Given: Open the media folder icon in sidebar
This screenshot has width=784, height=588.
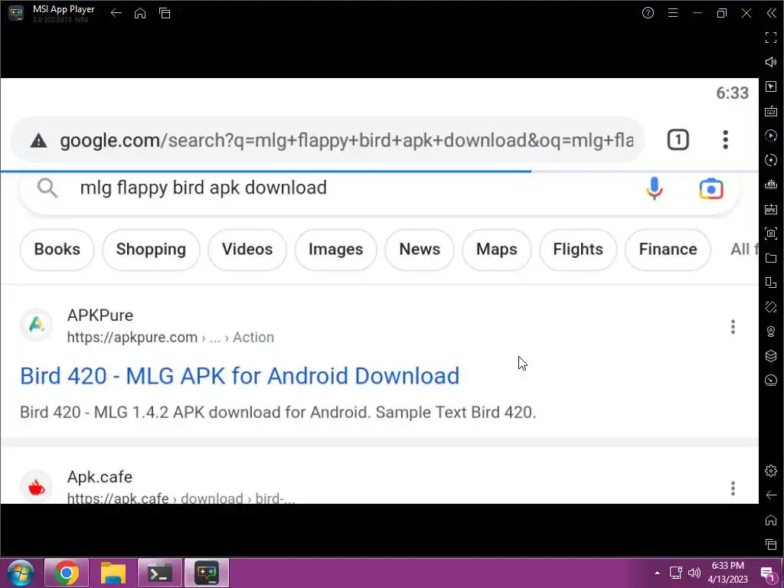Looking at the screenshot, I should (x=770, y=258).
